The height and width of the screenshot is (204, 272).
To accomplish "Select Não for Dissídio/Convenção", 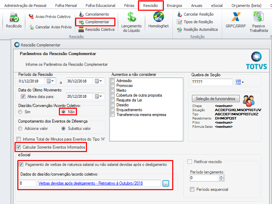I will point(63,112).
